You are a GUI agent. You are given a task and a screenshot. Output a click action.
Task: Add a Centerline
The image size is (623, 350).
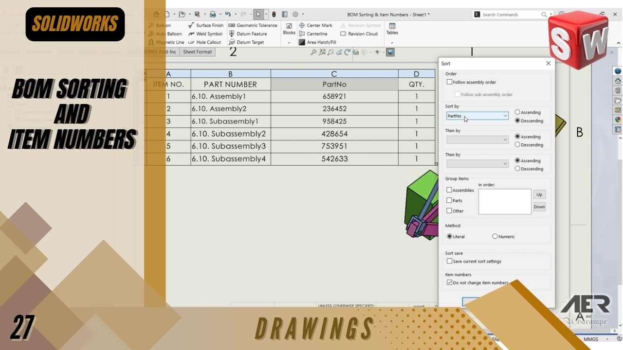coord(312,34)
